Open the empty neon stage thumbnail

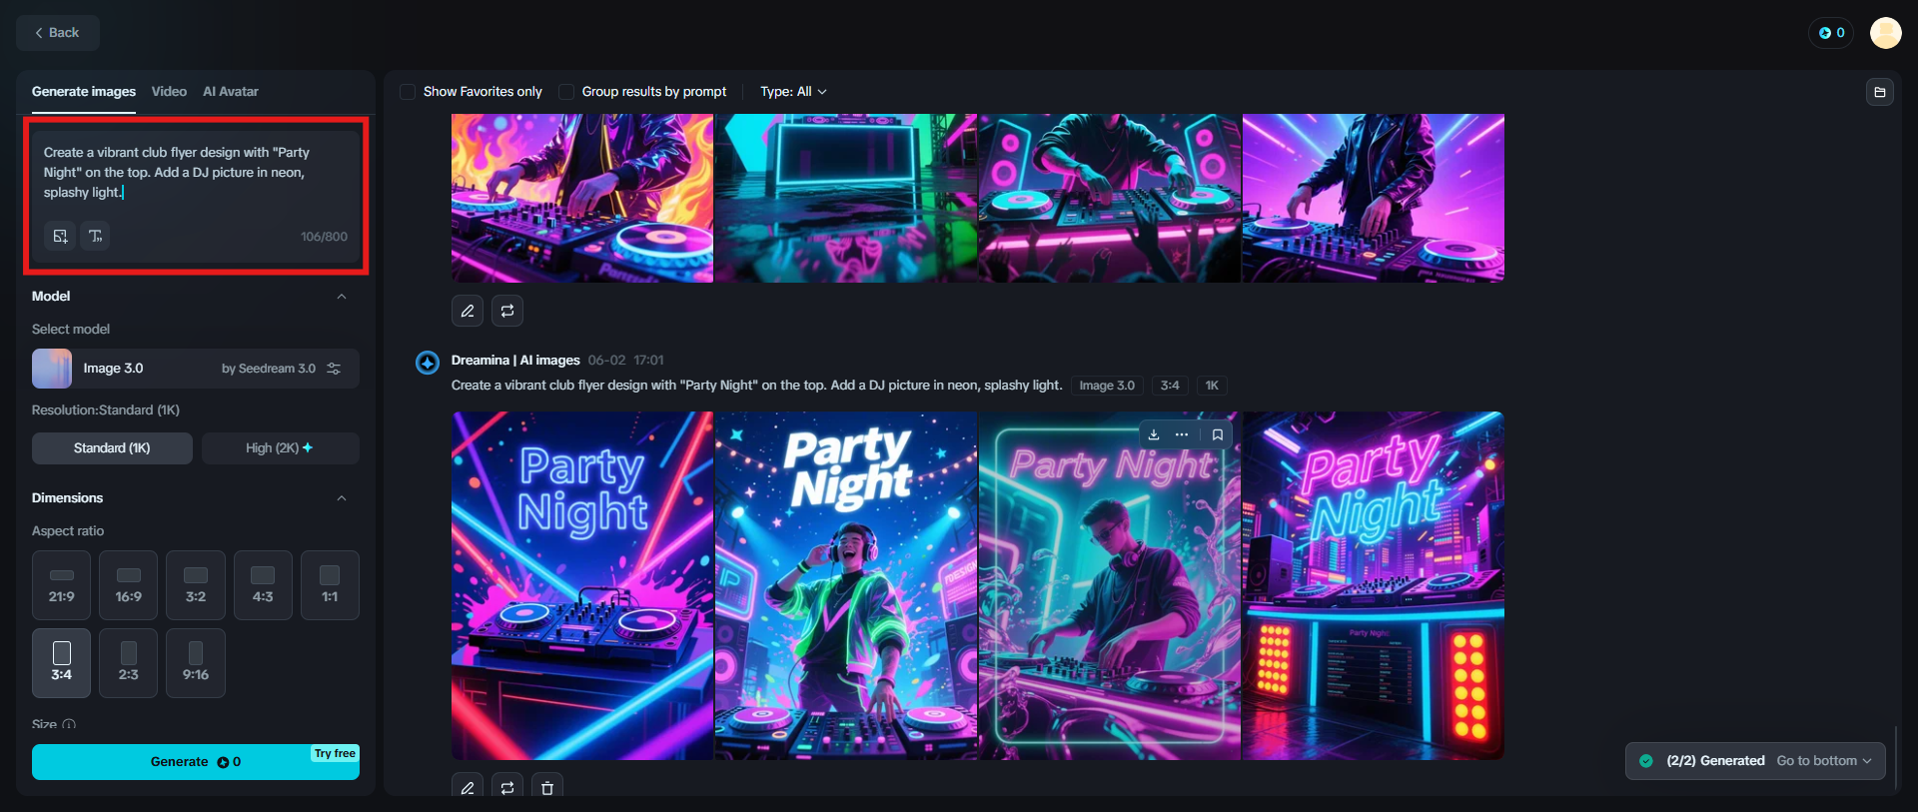[x=846, y=198]
